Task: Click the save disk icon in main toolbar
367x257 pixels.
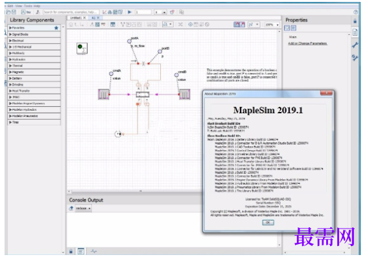Action: (x=14, y=12)
